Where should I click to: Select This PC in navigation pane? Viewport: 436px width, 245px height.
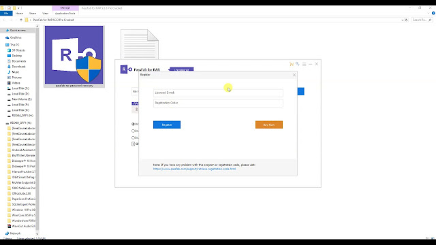pyautogui.click(x=14, y=45)
